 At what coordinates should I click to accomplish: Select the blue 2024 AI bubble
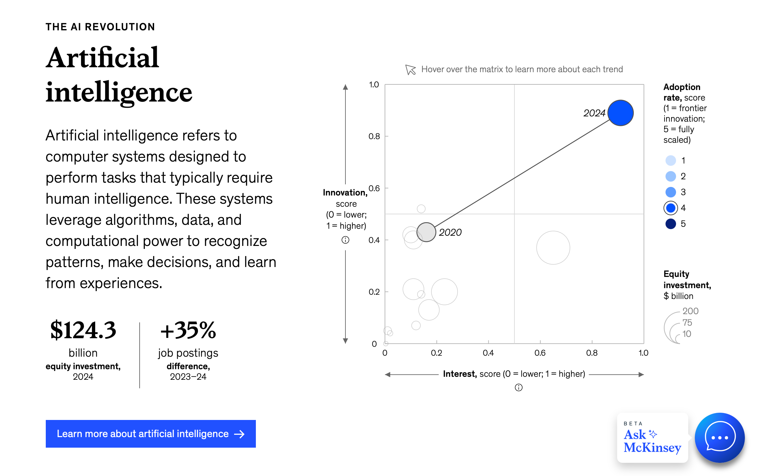tap(620, 113)
